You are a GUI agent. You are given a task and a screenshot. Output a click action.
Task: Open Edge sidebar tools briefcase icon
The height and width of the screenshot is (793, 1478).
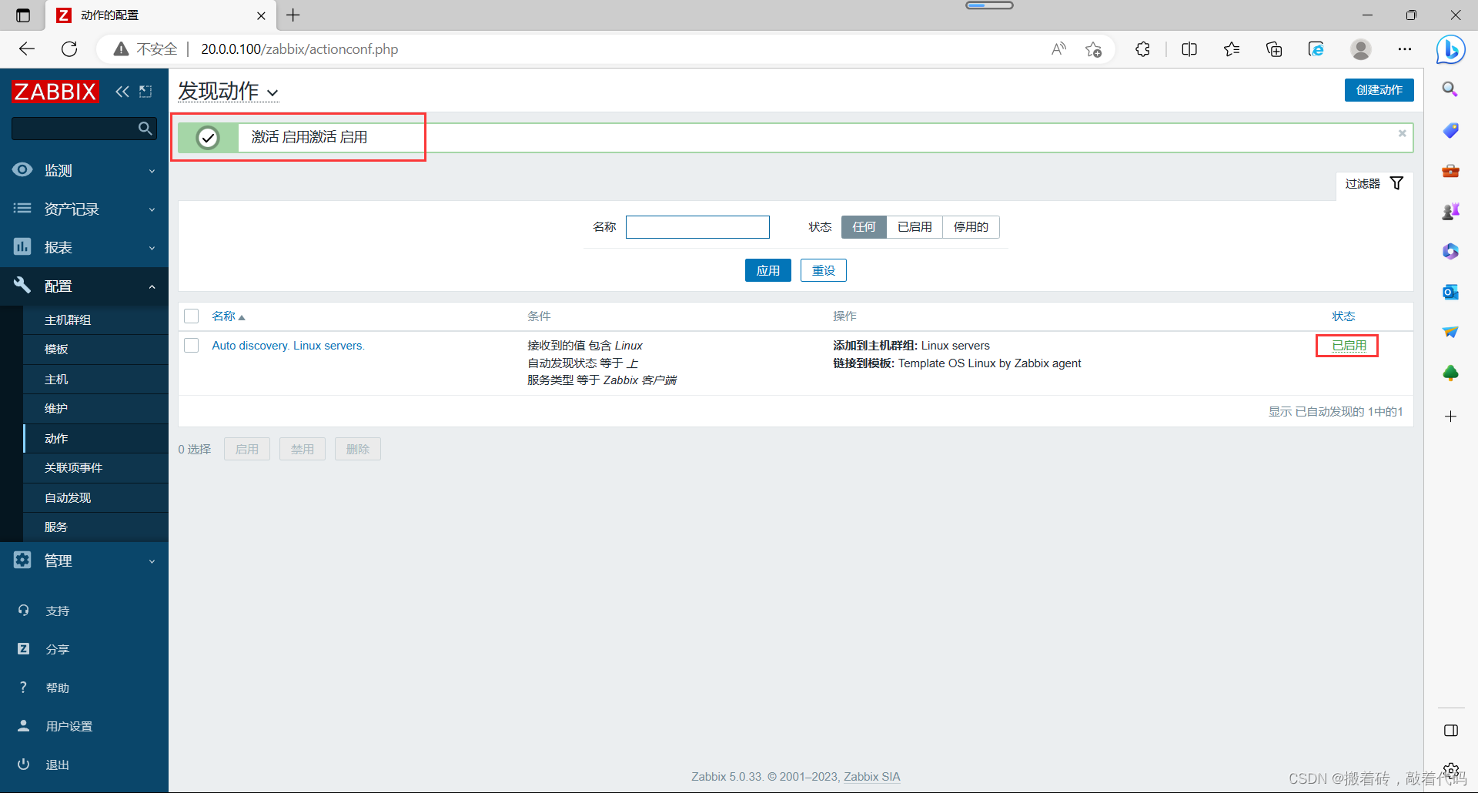(1450, 170)
